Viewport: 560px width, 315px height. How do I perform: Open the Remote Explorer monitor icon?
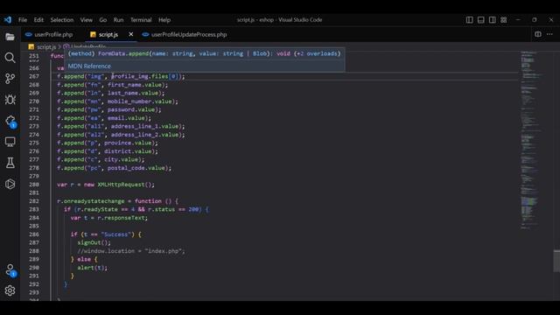pyautogui.click(x=10, y=142)
